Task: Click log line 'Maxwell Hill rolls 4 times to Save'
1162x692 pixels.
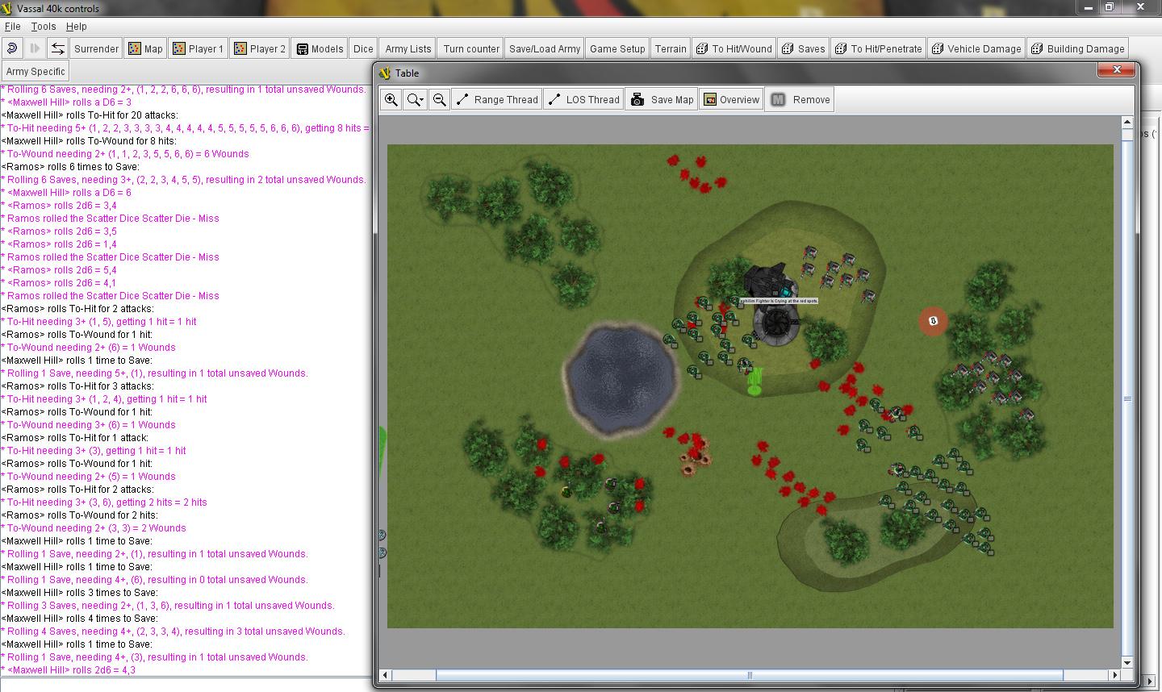Action: [x=79, y=618]
